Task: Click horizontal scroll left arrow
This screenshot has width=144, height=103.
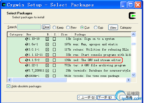Action: [10, 80]
